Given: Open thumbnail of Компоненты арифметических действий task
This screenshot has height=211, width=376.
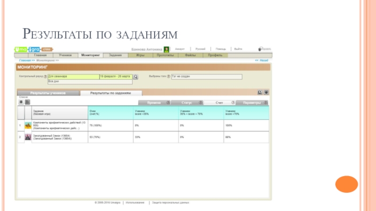Looking at the screenshot, I should [x=28, y=125].
